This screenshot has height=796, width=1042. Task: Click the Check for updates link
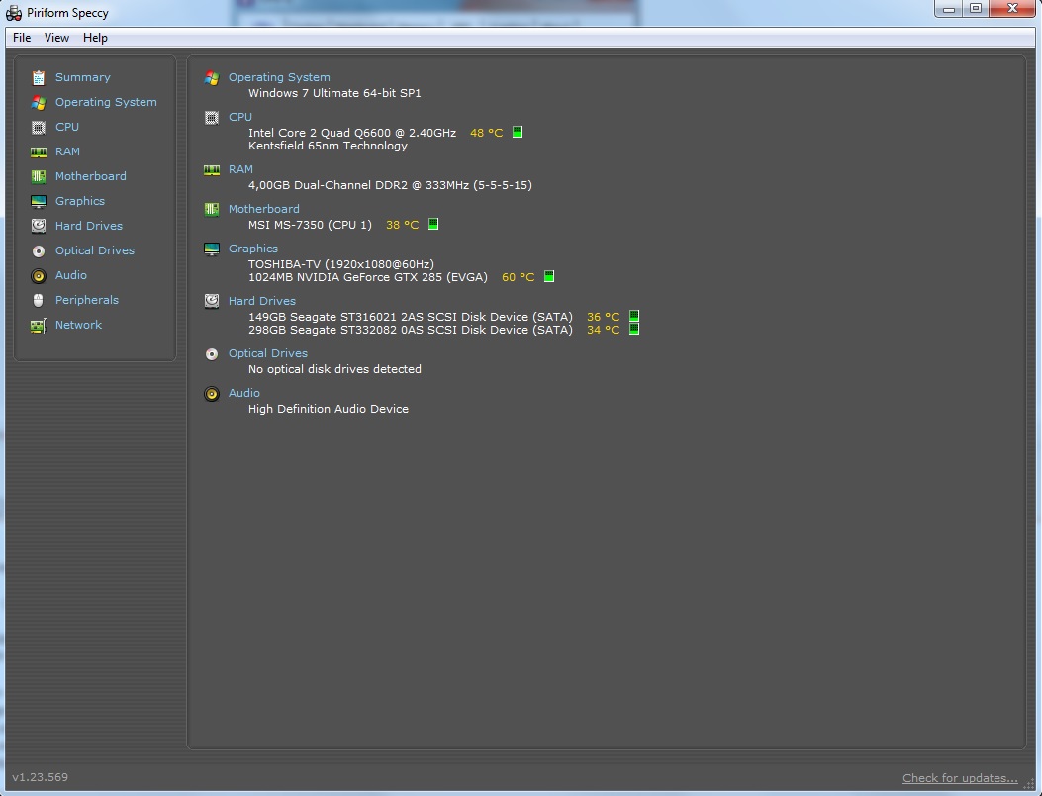click(x=959, y=778)
